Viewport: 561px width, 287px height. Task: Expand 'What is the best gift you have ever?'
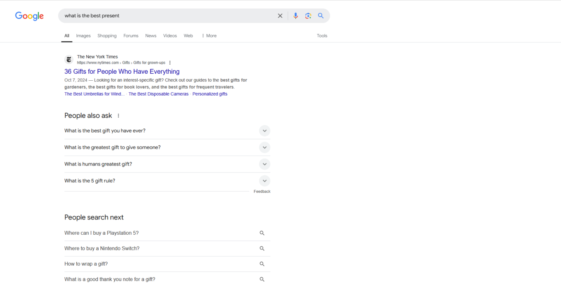tap(264, 131)
